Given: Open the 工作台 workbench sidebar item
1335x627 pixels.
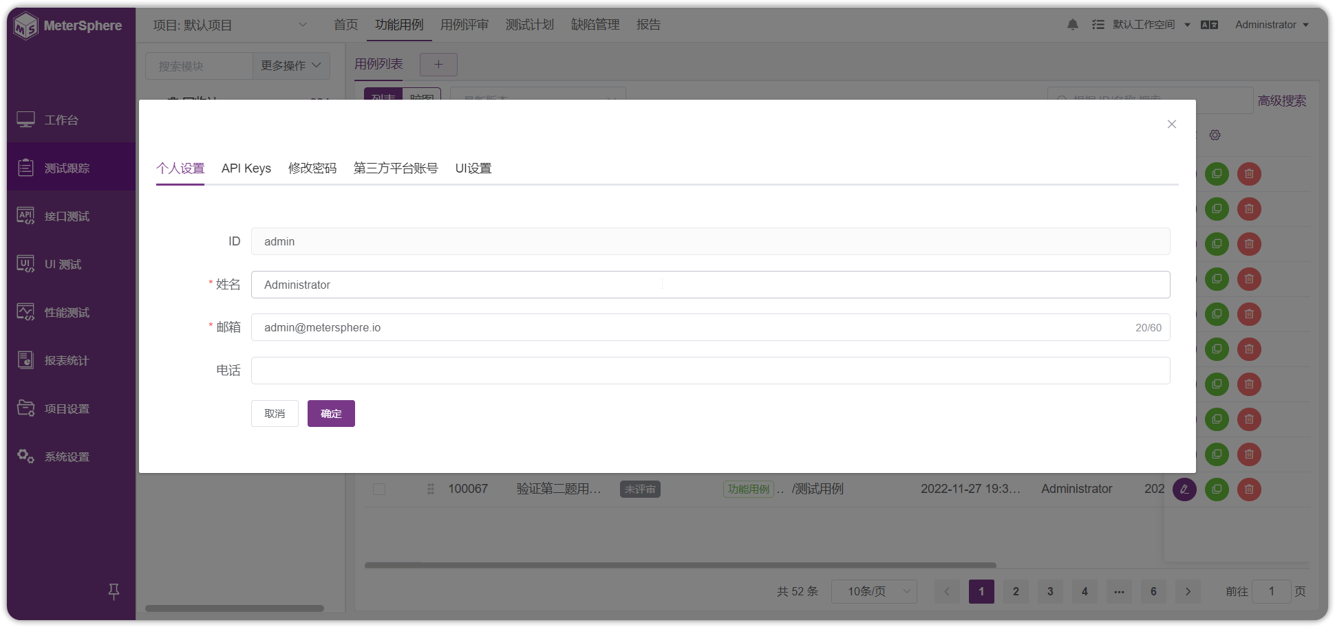Looking at the screenshot, I should 71,120.
